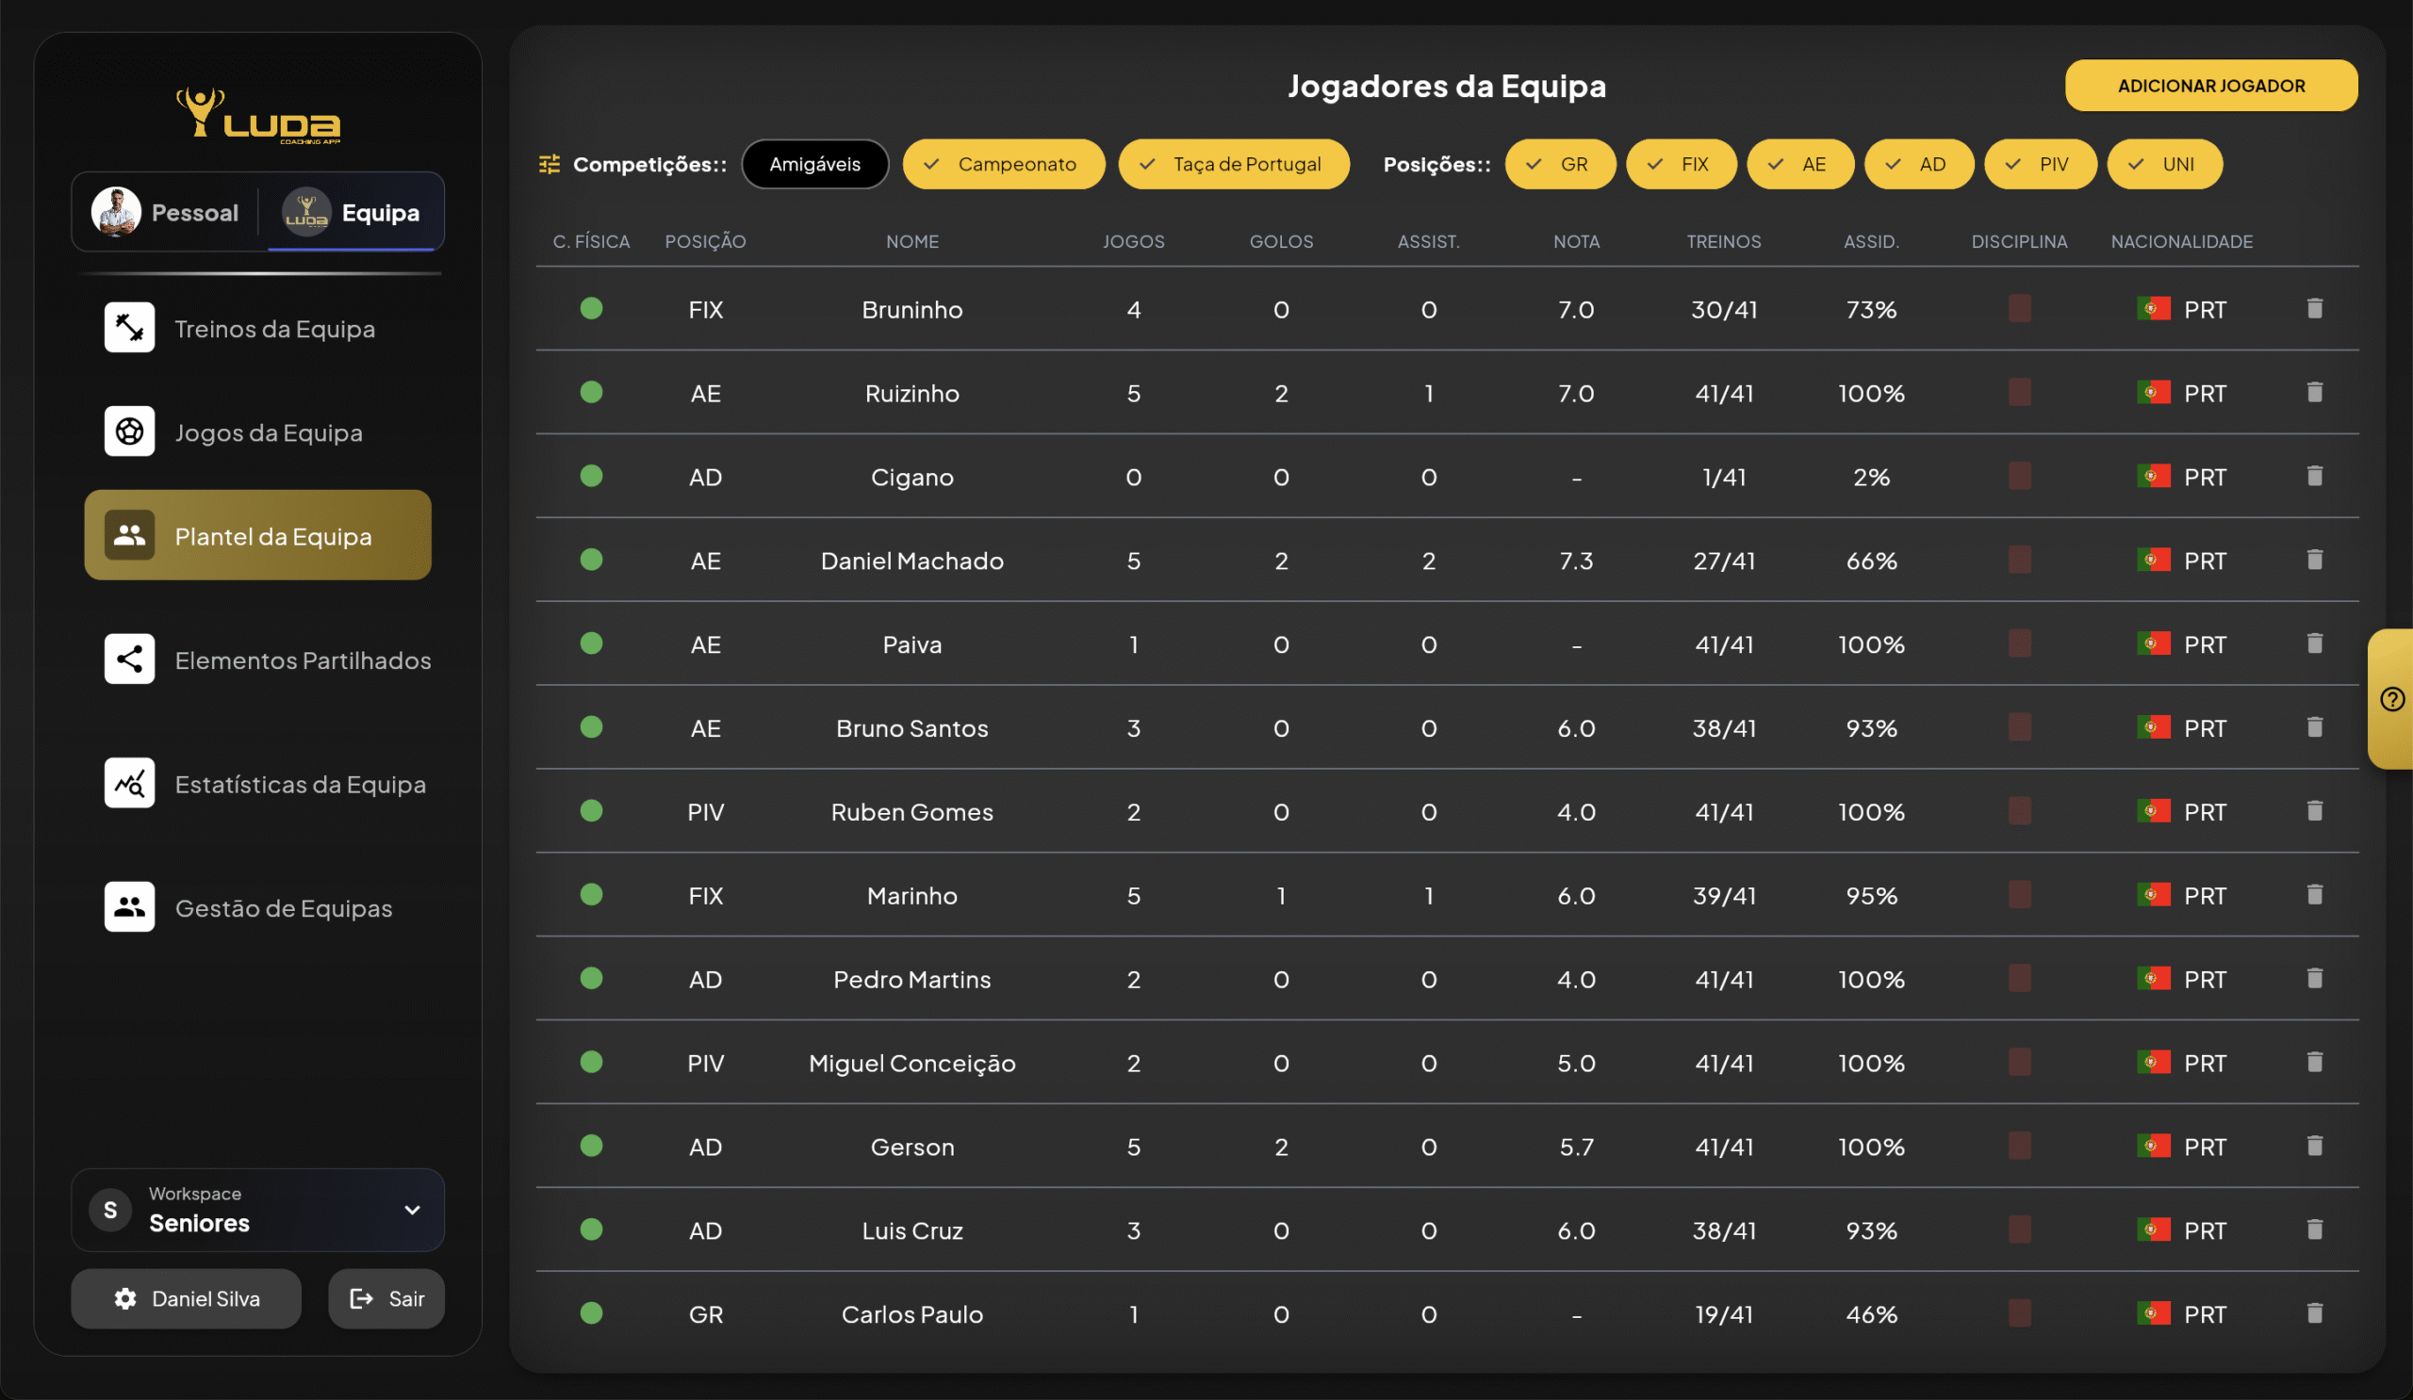Click the Estatísticas da Equipa chart icon
Screen dimensions: 2413x1400
click(x=129, y=783)
